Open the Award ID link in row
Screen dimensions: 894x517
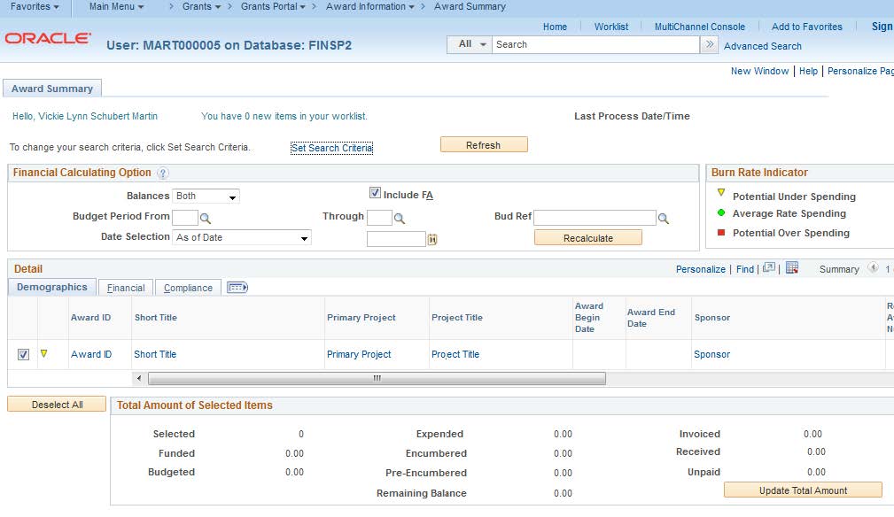(91, 354)
